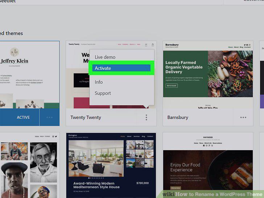Choose Live demo from the popup menu
This screenshot has height=198, width=264.
click(105, 57)
